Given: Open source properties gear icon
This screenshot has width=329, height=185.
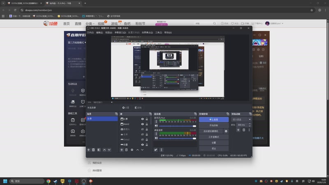Looking at the screenshot, I should pos(132,150).
